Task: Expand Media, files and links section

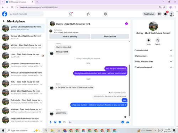Action: click(x=153, y=62)
